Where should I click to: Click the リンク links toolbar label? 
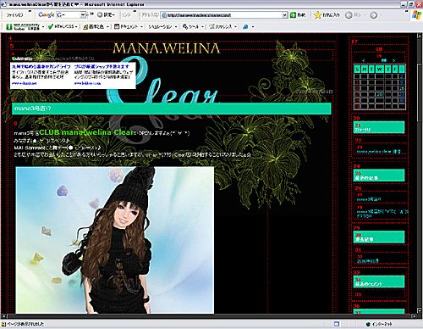point(126,15)
